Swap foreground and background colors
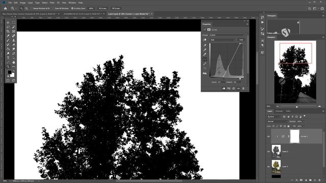 coord(14,71)
